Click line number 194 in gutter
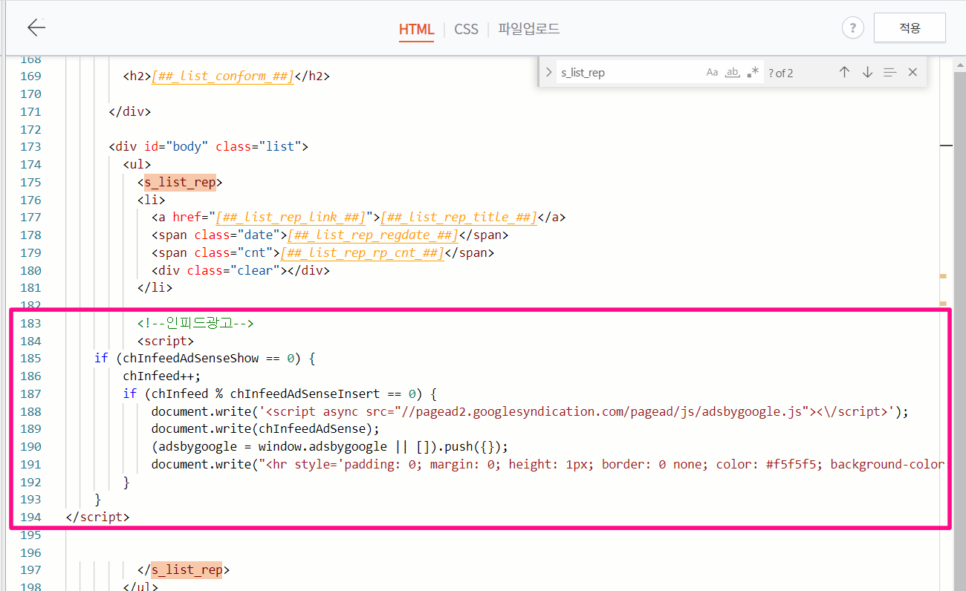Screen dimensions: 966x591 [x=31, y=517]
